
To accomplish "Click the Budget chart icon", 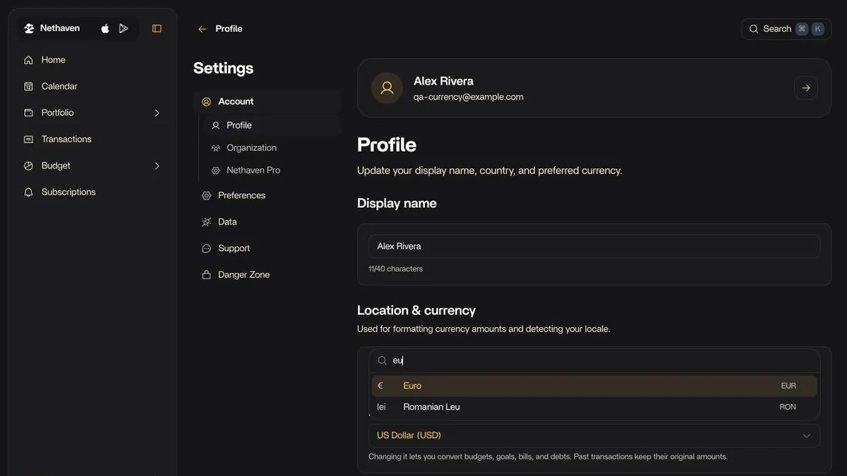I will [28, 166].
